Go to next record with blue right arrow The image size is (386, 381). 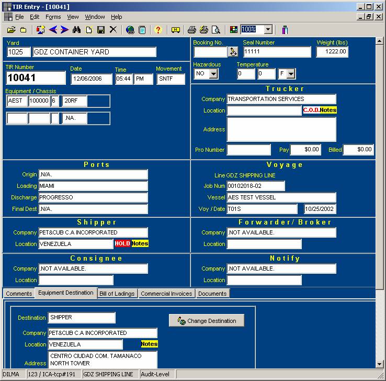(64, 30)
